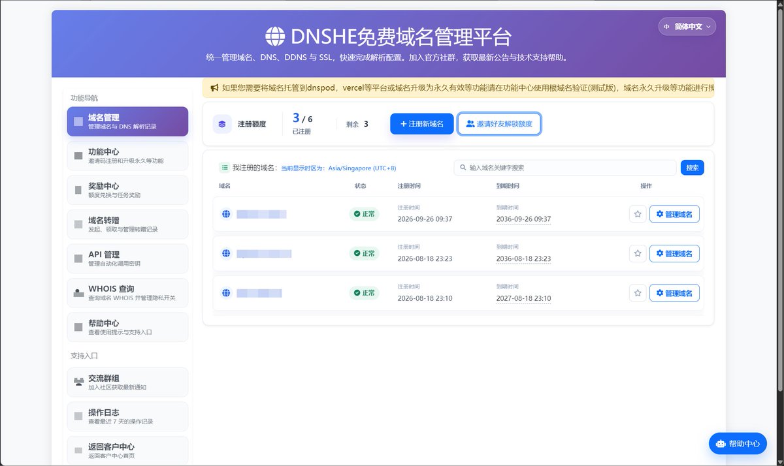Click 正常 status badge of domain registered 23:23

coord(364,253)
